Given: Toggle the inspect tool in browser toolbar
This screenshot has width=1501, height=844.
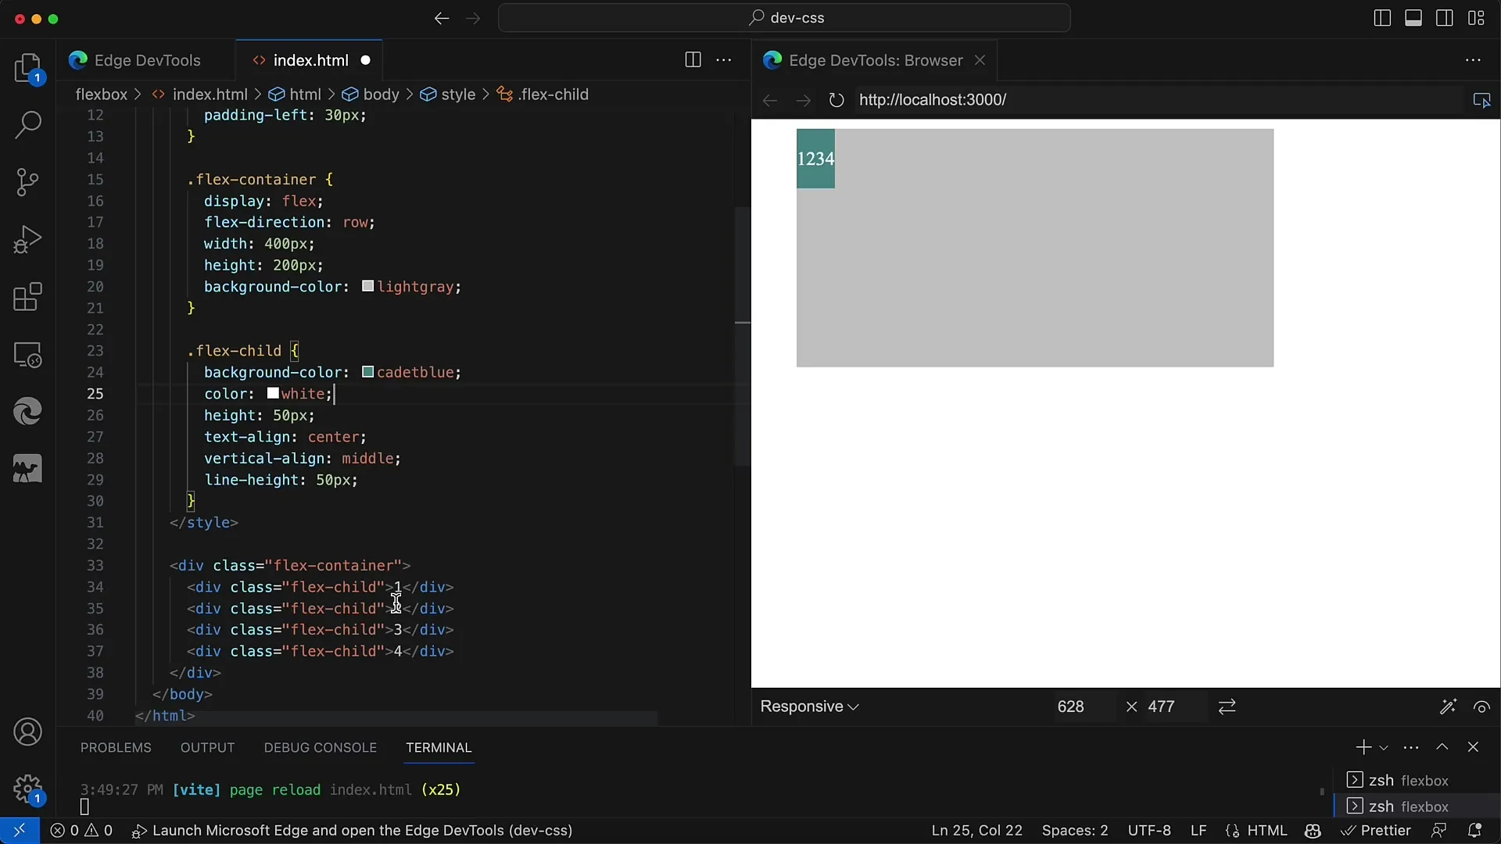Looking at the screenshot, I should (x=1481, y=100).
